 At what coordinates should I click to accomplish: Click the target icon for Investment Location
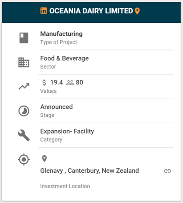[x=24, y=159]
